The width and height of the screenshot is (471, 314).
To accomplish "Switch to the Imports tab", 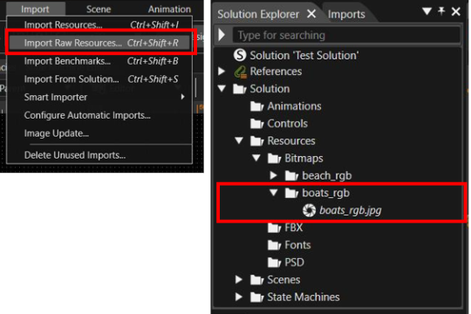I will [x=346, y=14].
